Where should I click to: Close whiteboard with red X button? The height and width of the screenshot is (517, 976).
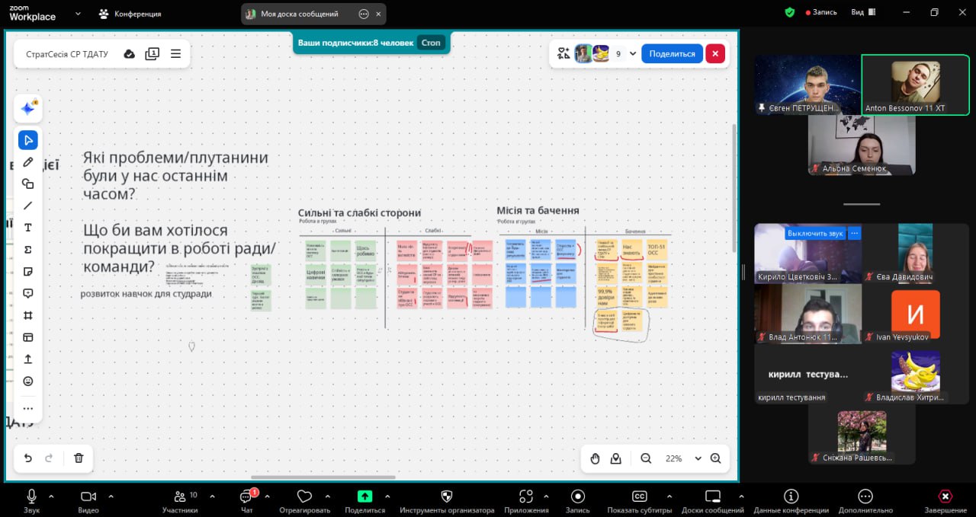(x=715, y=54)
